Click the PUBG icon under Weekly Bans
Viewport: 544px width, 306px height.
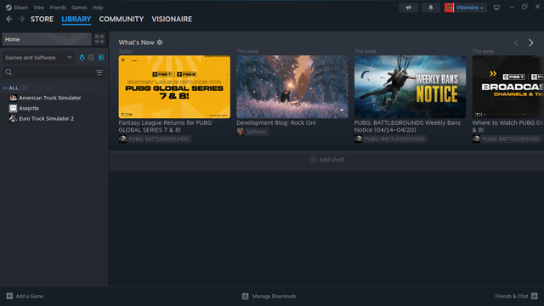coord(359,139)
